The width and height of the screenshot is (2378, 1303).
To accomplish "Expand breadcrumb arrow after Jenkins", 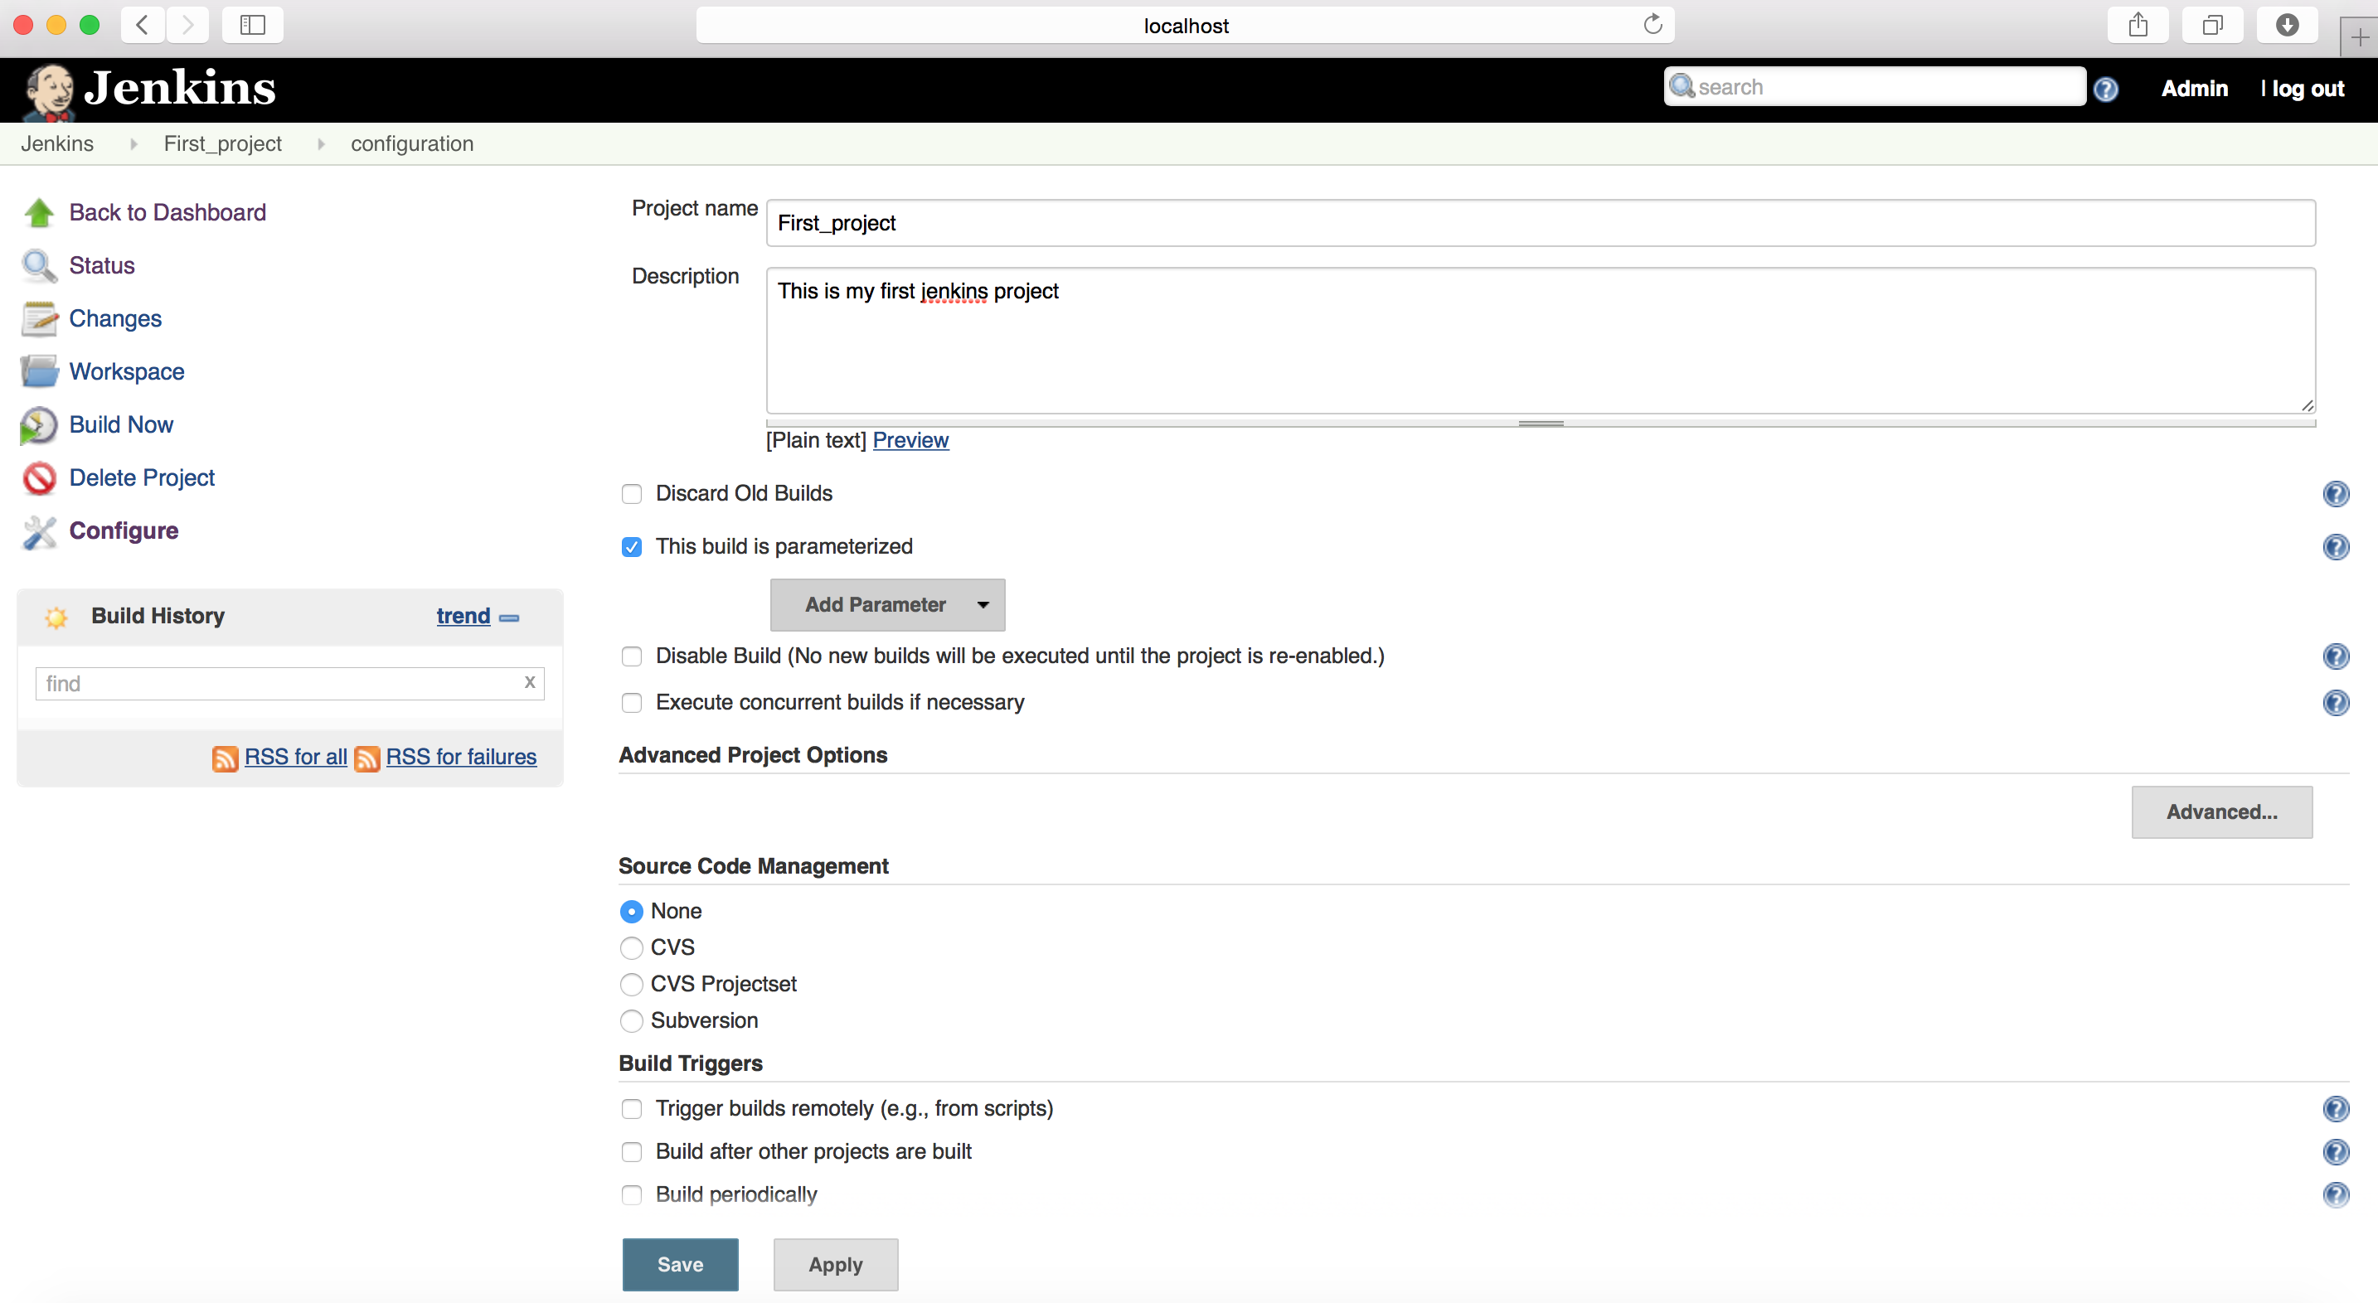I will pos(133,144).
